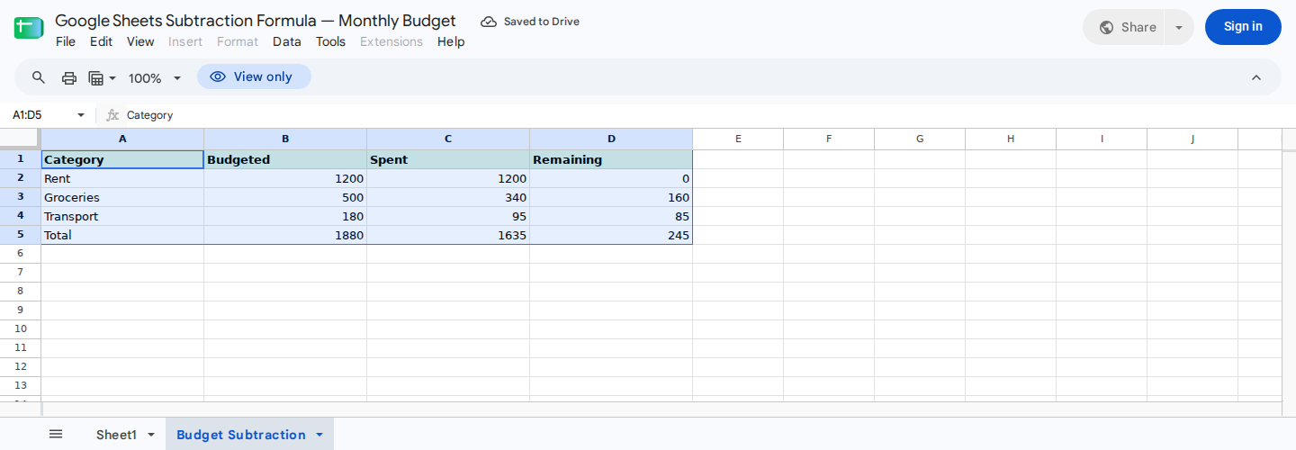The image size is (1296, 450).
Task: Open the Data menu
Action: click(x=287, y=41)
